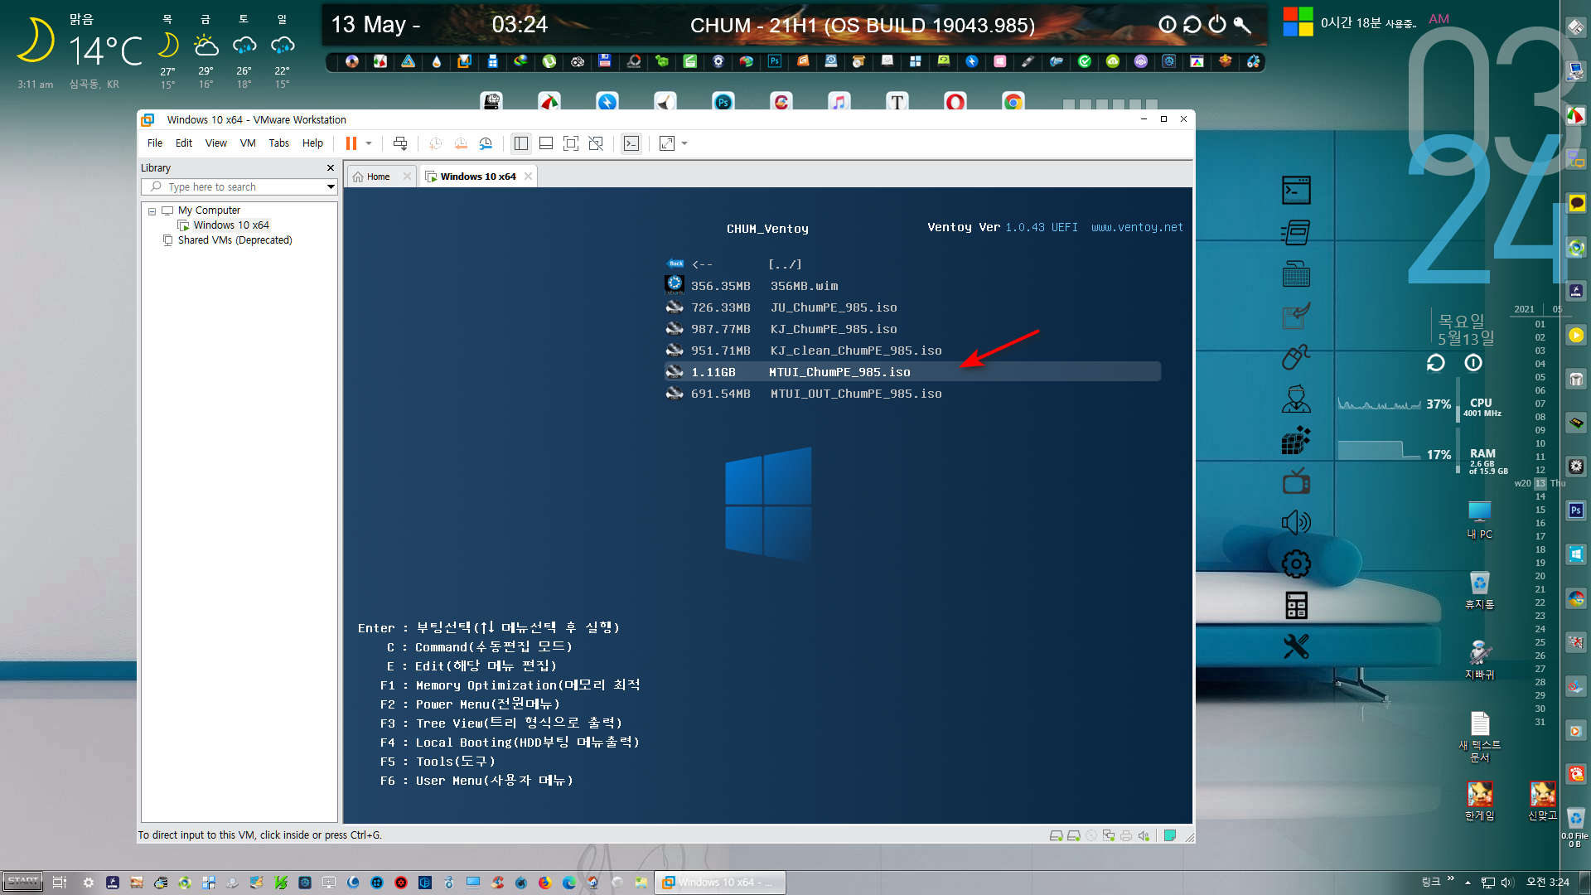Open the VM menu
This screenshot has height=895, width=1591.
(x=248, y=143)
